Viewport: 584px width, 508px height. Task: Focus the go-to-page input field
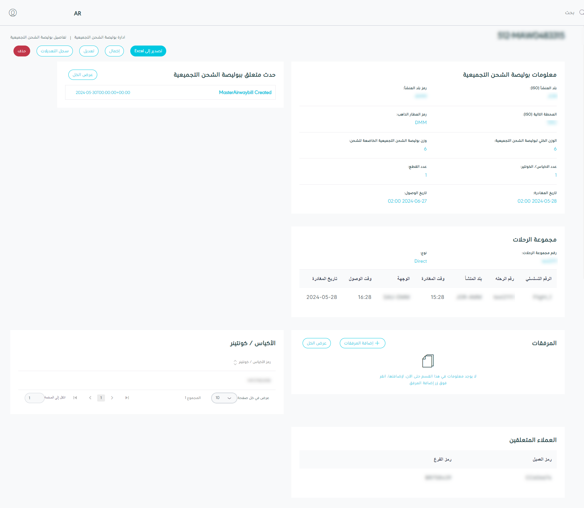34,398
